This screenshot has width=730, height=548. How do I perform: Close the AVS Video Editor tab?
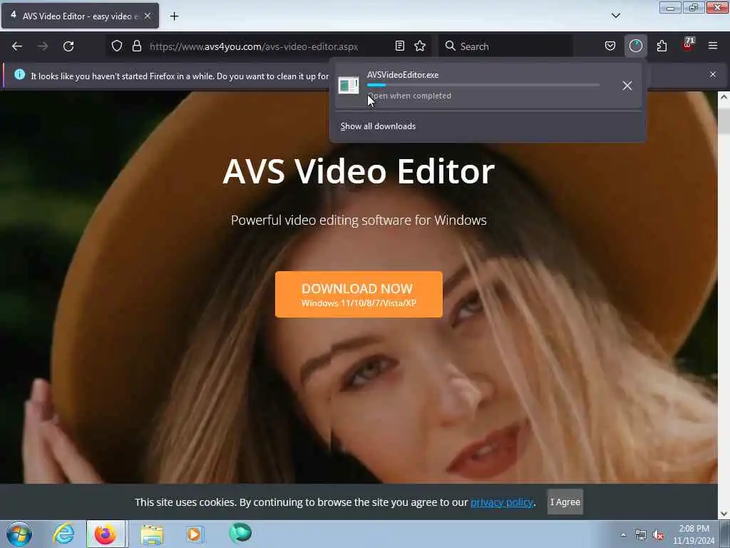click(x=148, y=16)
